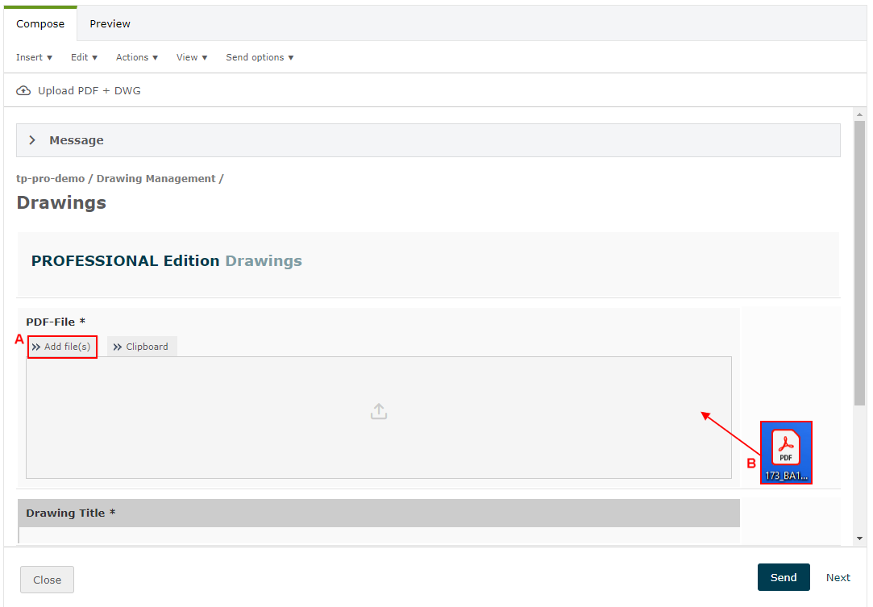
Task: Click the cloud upload icon
Action: point(23,91)
